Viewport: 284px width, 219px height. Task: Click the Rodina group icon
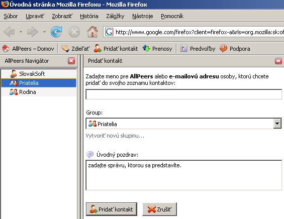[14, 92]
